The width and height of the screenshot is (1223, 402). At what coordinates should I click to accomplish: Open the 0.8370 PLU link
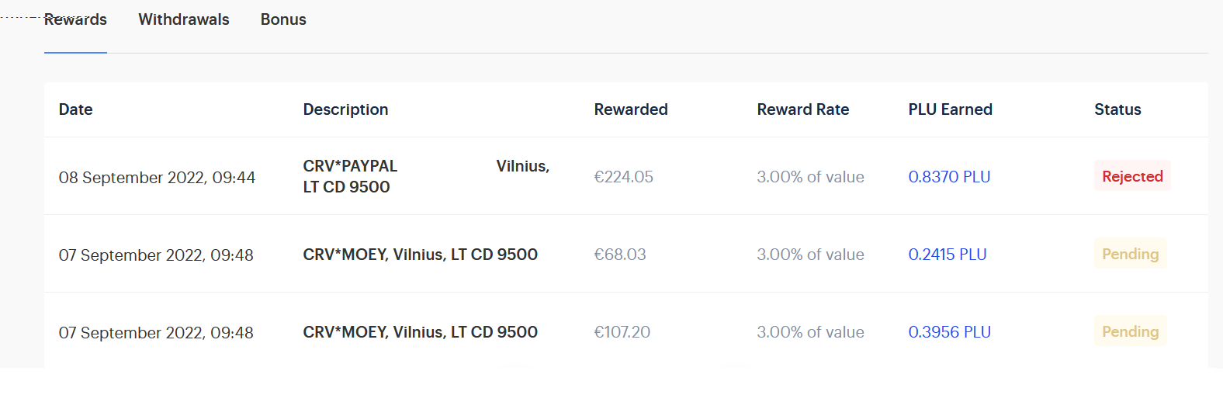[x=949, y=177]
